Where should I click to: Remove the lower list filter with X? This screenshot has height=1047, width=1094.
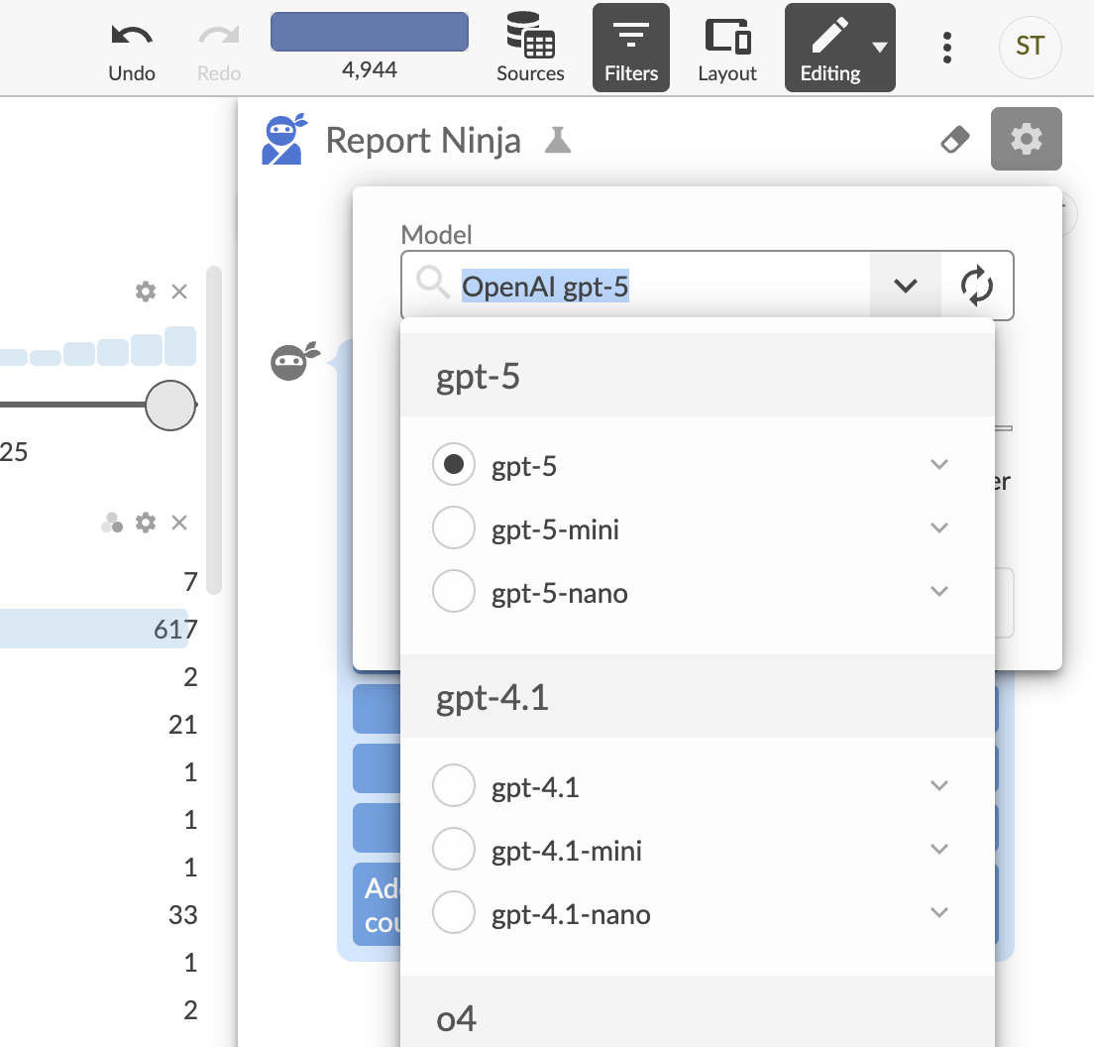point(179,523)
